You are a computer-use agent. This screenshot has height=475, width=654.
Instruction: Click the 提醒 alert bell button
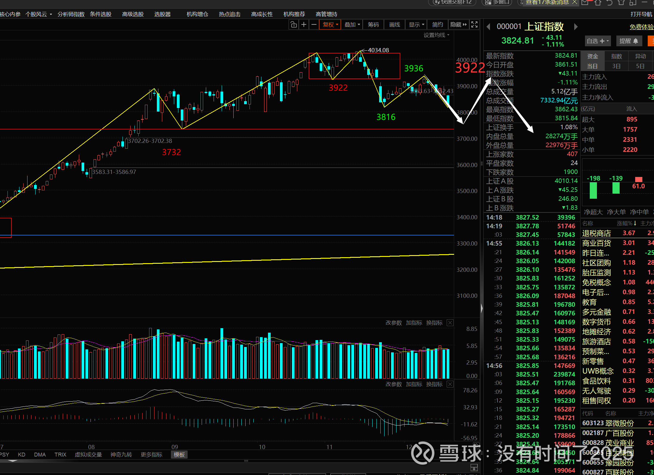click(x=629, y=41)
